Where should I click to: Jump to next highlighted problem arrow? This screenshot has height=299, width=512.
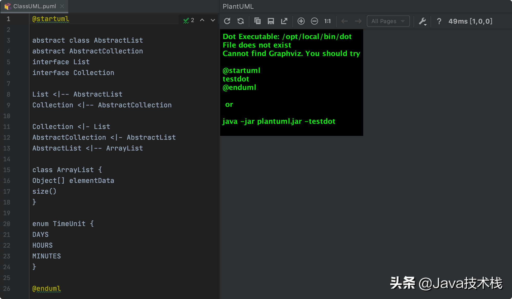(213, 20)
